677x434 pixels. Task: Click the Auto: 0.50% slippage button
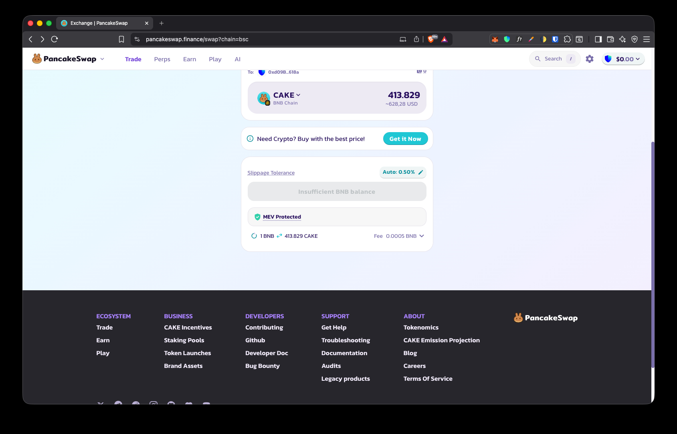pyautogui.click(x=403, y=172)
